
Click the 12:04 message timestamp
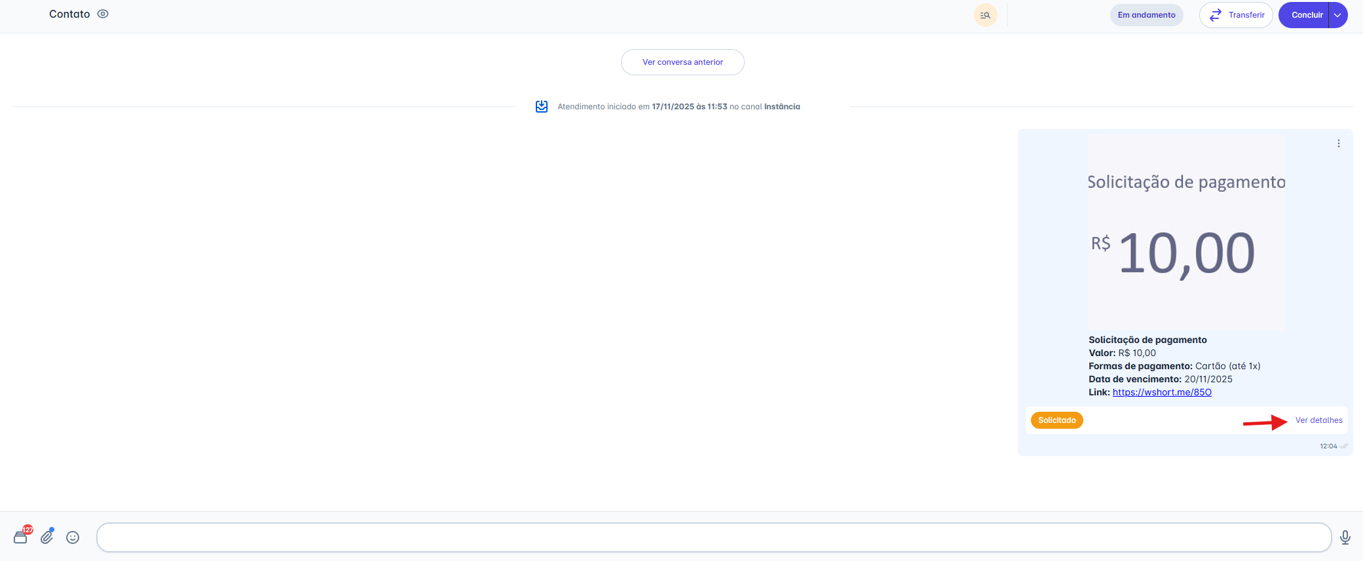pyautogui.click(x=1328, y=446)
